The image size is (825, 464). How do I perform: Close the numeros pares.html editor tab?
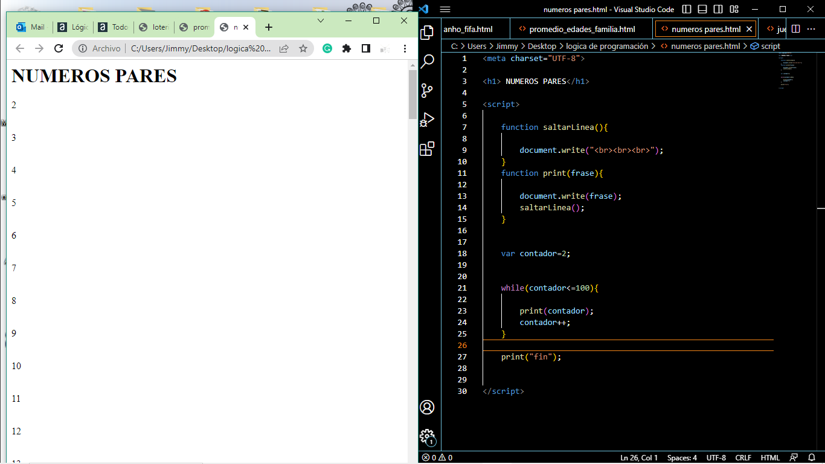point(750,29)
